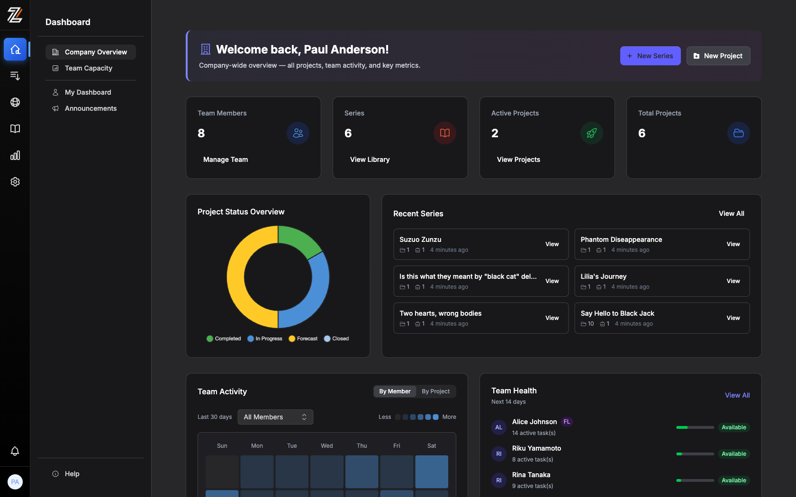Click the Total Projects folder icon

pyautogui.click(x=739, y=133)
